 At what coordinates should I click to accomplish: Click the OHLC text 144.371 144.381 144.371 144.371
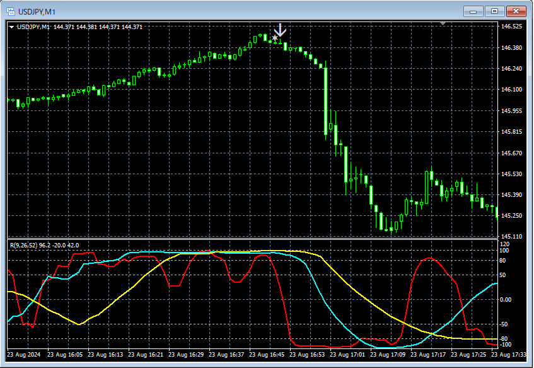[x=98, y=27]
